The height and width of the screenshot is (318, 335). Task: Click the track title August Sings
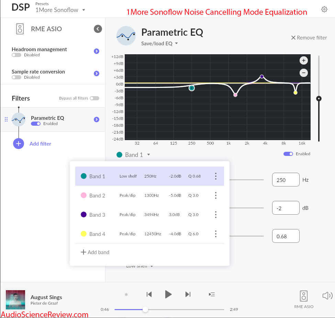46,297
